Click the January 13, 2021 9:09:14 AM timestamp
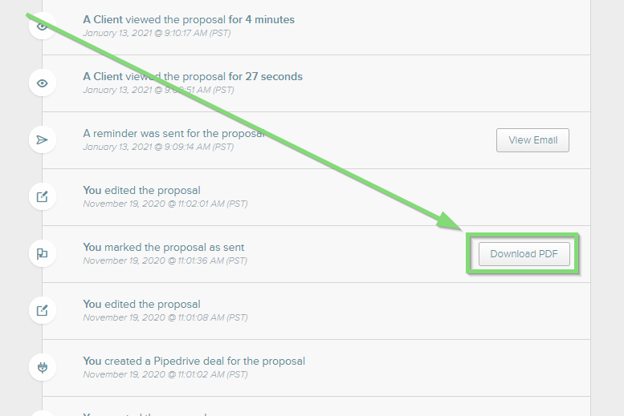 158,147
